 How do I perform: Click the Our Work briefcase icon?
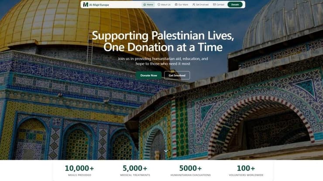176,4
